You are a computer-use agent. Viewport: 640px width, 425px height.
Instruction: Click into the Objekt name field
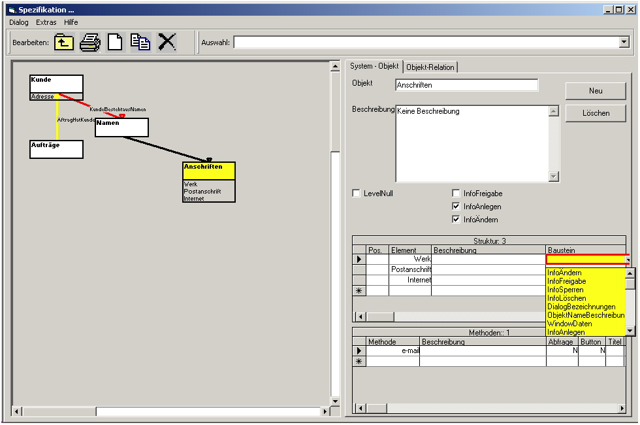coord(466,85)
